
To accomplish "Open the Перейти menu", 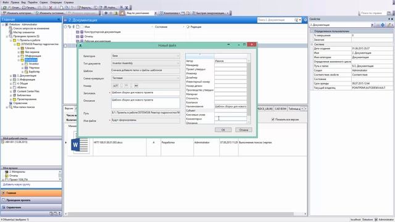I will tap(33, 2).
